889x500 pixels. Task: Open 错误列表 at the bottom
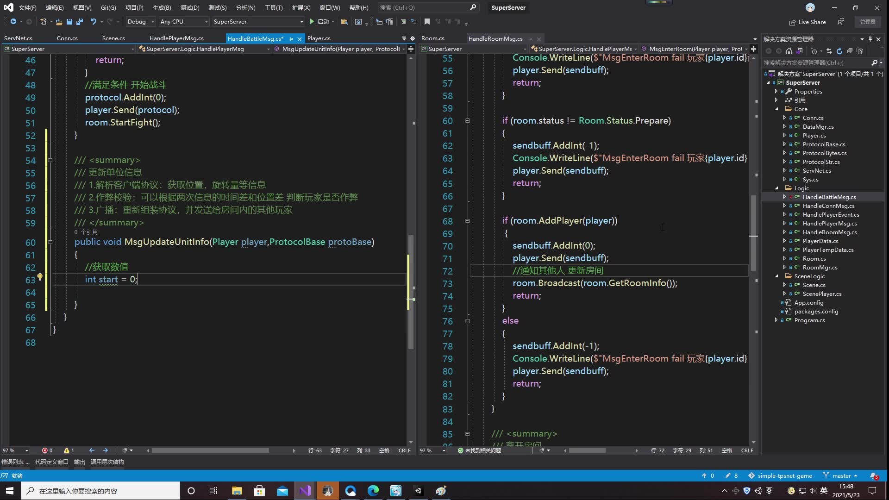[15, 462]
